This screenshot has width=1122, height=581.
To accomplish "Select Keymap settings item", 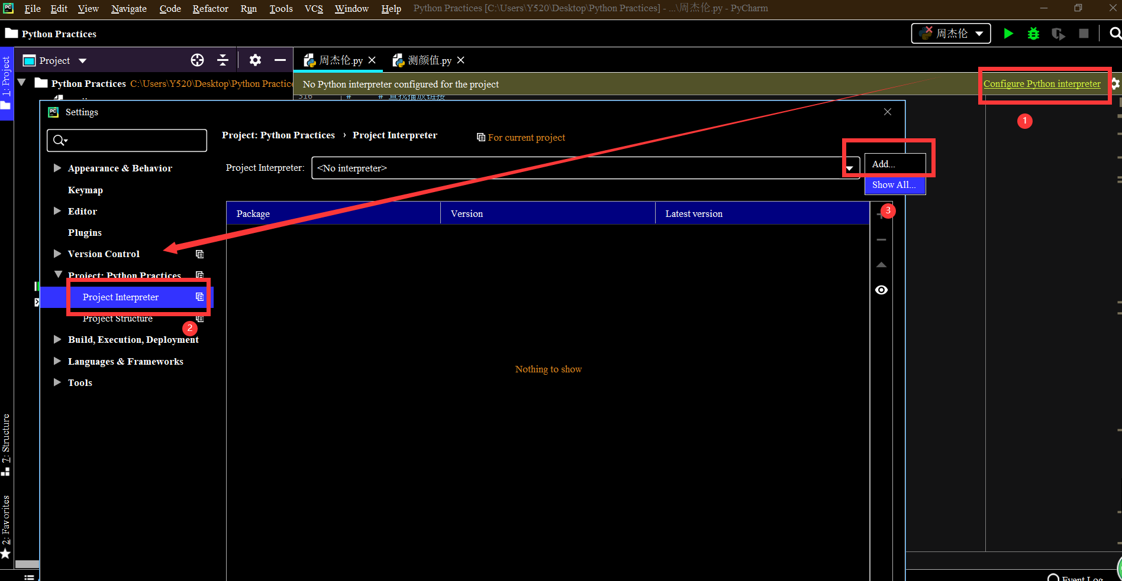I will [85, 190].
